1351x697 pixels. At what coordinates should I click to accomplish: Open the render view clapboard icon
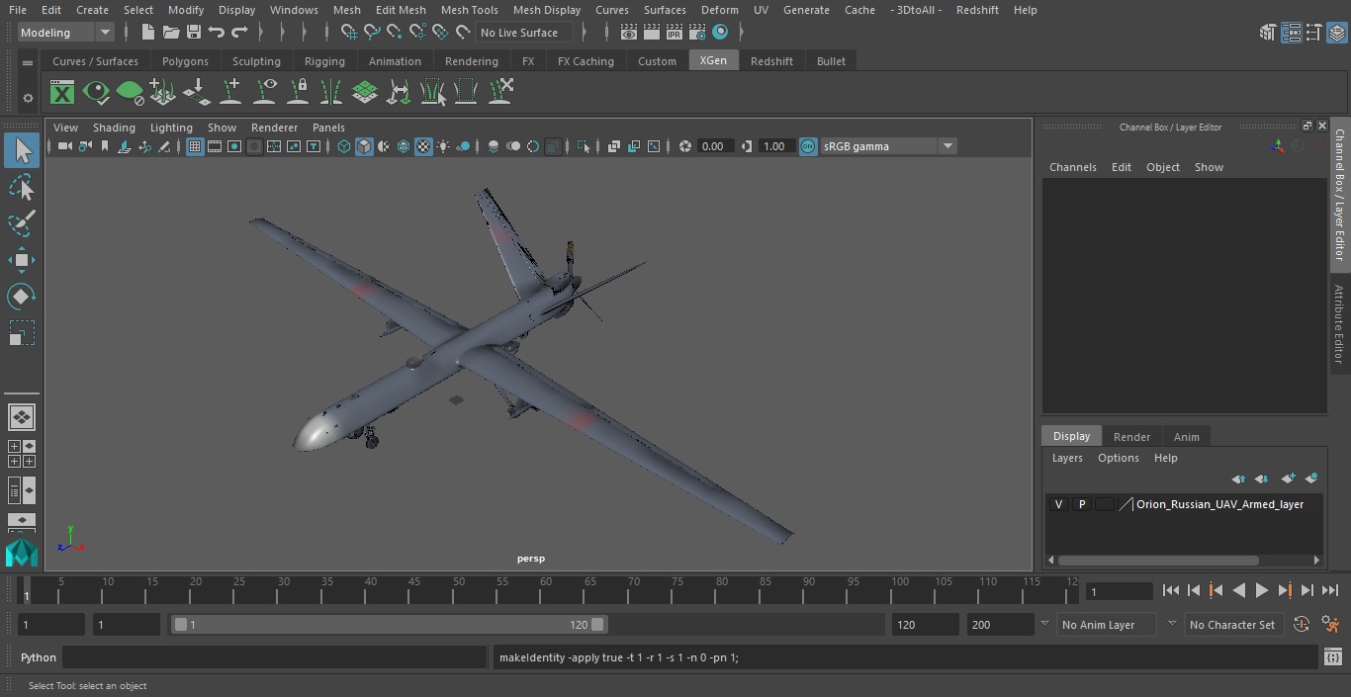628,33
